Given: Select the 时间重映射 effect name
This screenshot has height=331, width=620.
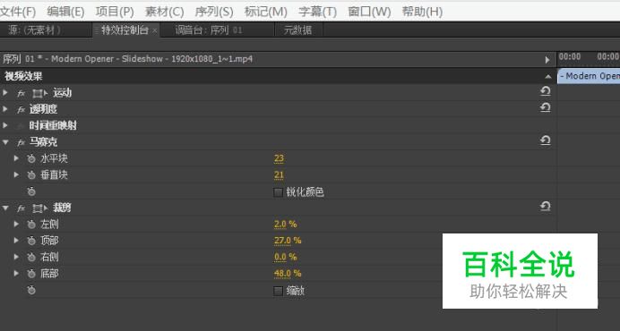Looking at the screenshot, I should [x=53, y=125].
